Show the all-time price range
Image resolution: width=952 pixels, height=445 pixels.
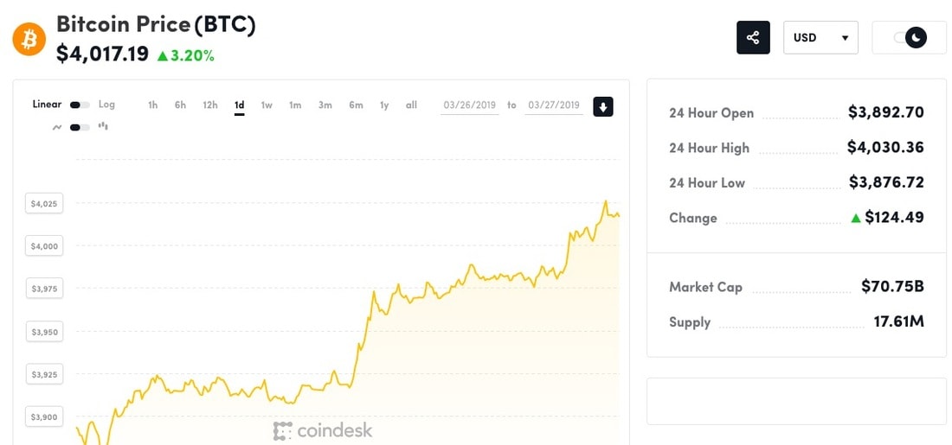click(412, 105)
